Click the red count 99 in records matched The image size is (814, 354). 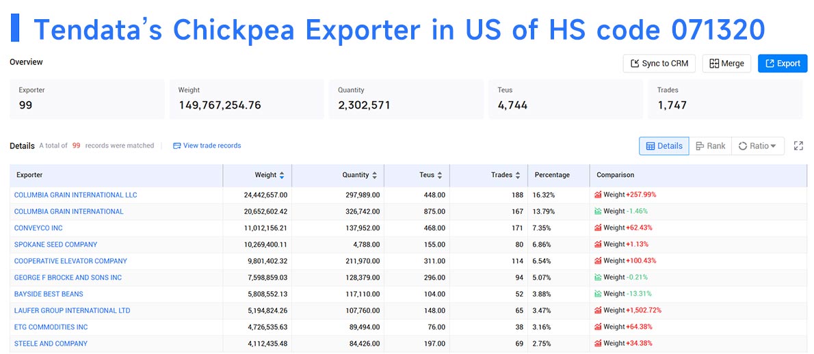point(76,146)
